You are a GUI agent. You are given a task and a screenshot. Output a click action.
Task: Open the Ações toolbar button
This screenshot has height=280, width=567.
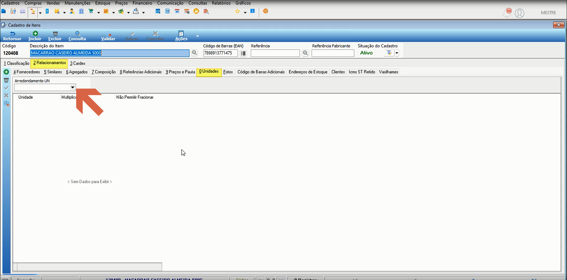181,36
